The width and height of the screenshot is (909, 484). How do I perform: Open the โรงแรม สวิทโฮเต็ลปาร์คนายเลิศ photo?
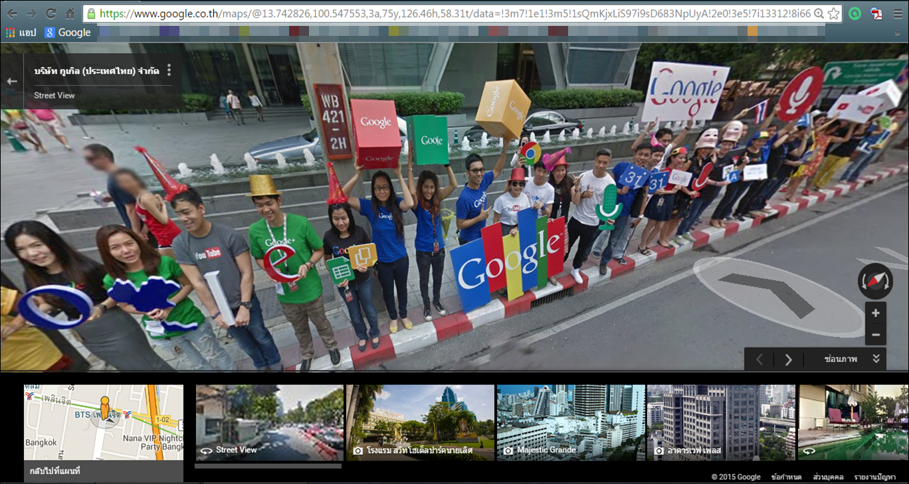[420, 422]
